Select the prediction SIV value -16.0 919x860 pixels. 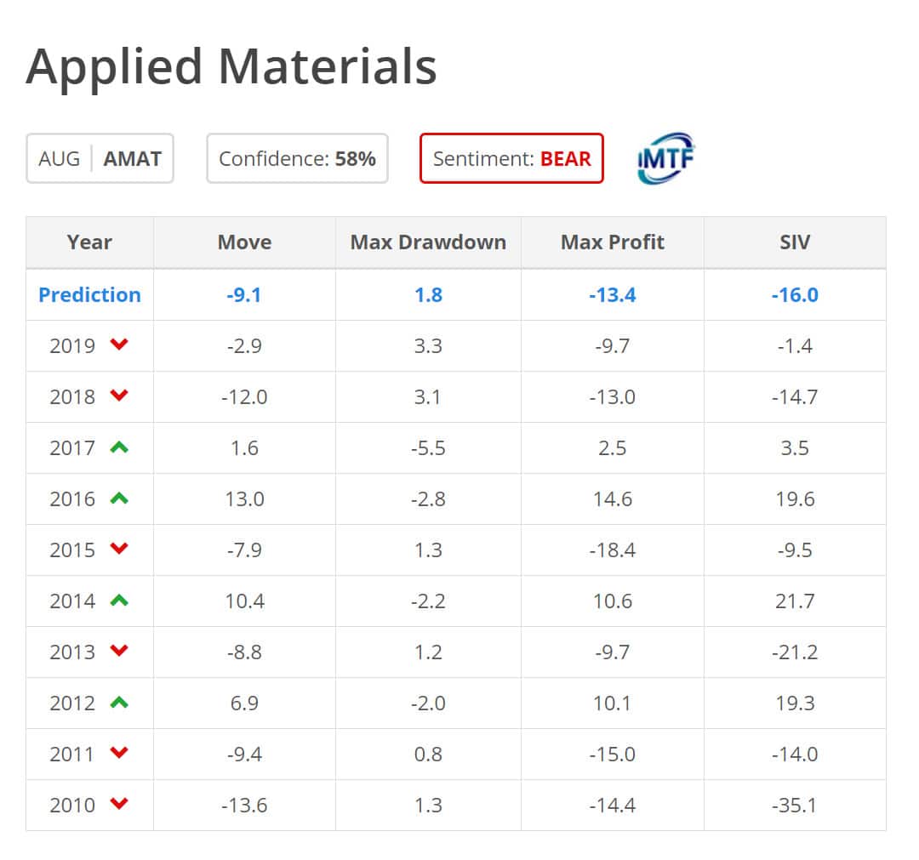(795, 294)
